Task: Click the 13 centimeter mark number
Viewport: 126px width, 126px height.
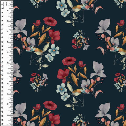Action: [2, 54]
